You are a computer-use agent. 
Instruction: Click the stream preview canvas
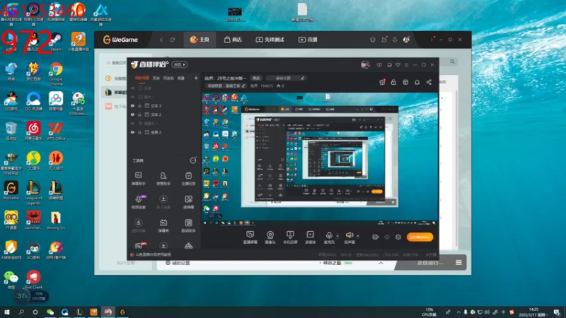pos(320,160)
